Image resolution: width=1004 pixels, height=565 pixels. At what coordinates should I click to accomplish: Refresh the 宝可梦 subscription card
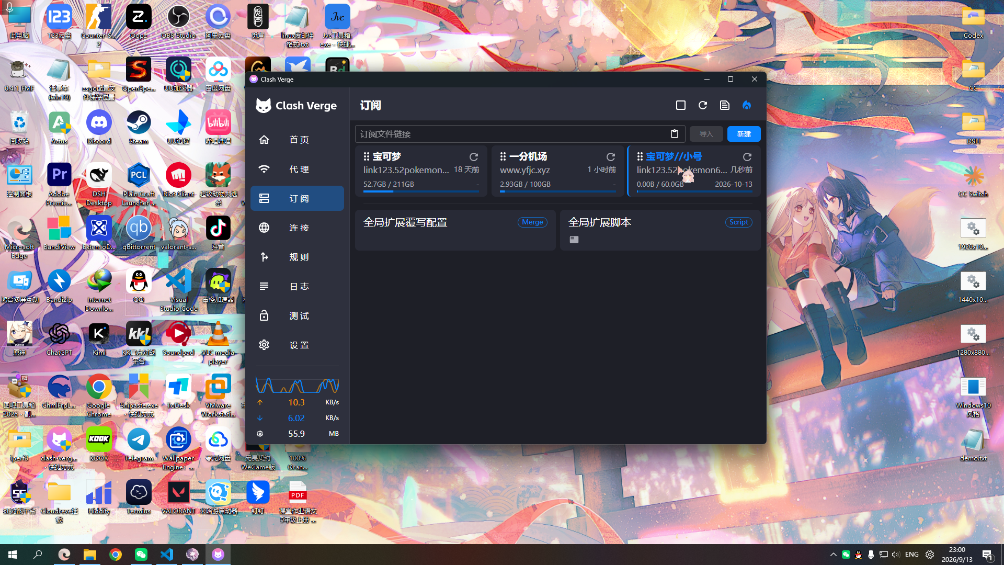[x=474, y=157]
